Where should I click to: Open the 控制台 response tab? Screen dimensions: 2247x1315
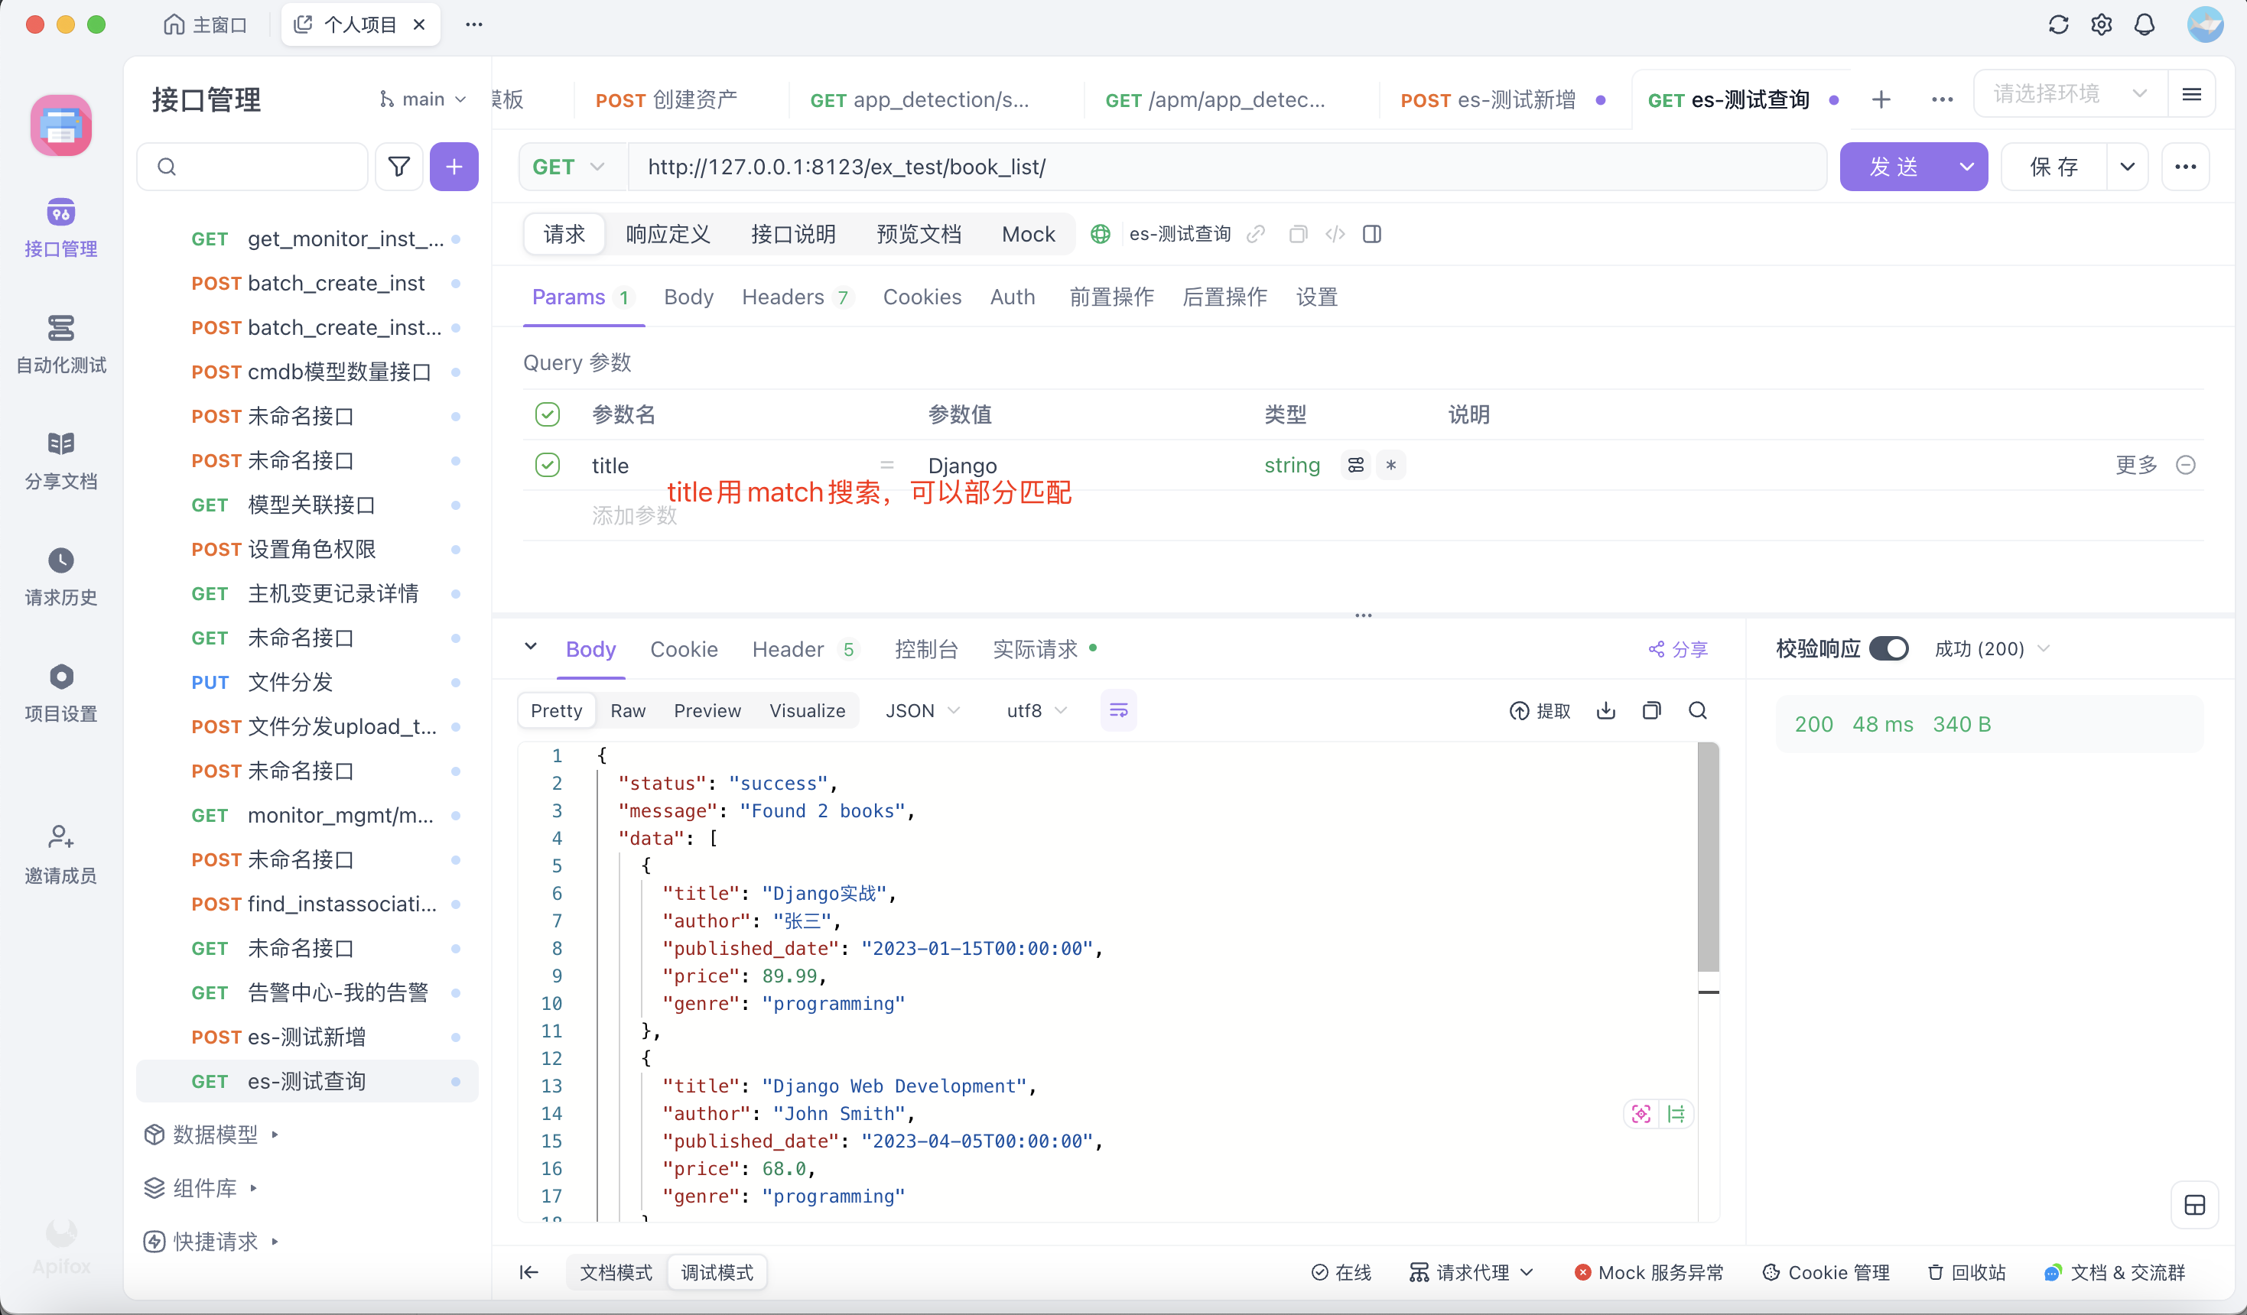(x=925, y=649)
